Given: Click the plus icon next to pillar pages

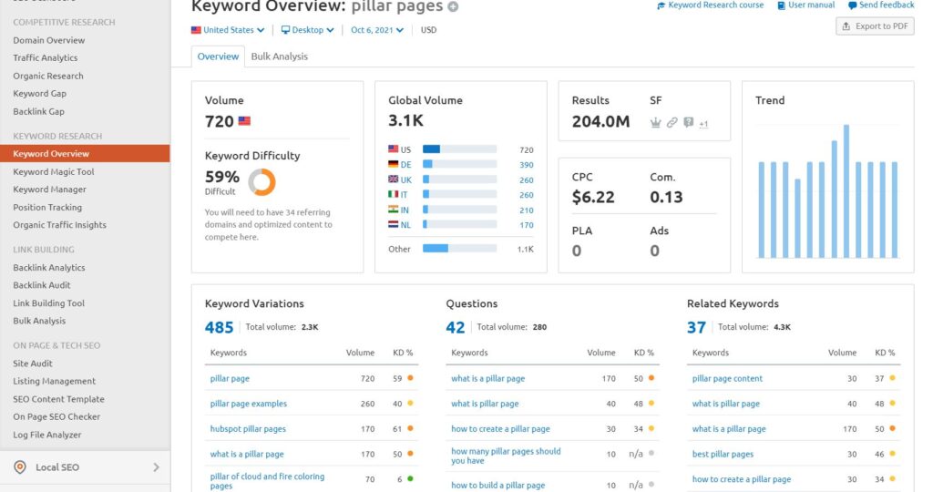Looking at the screenshot, I should pos(454,7).
